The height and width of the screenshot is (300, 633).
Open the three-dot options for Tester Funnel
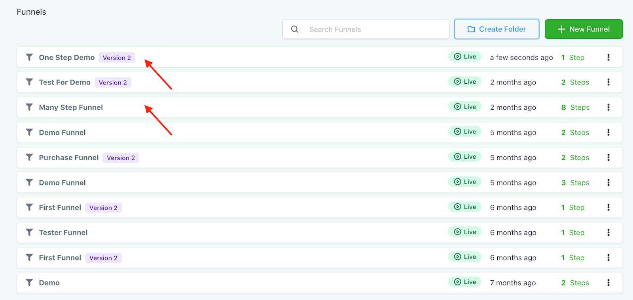click(608, 232)
